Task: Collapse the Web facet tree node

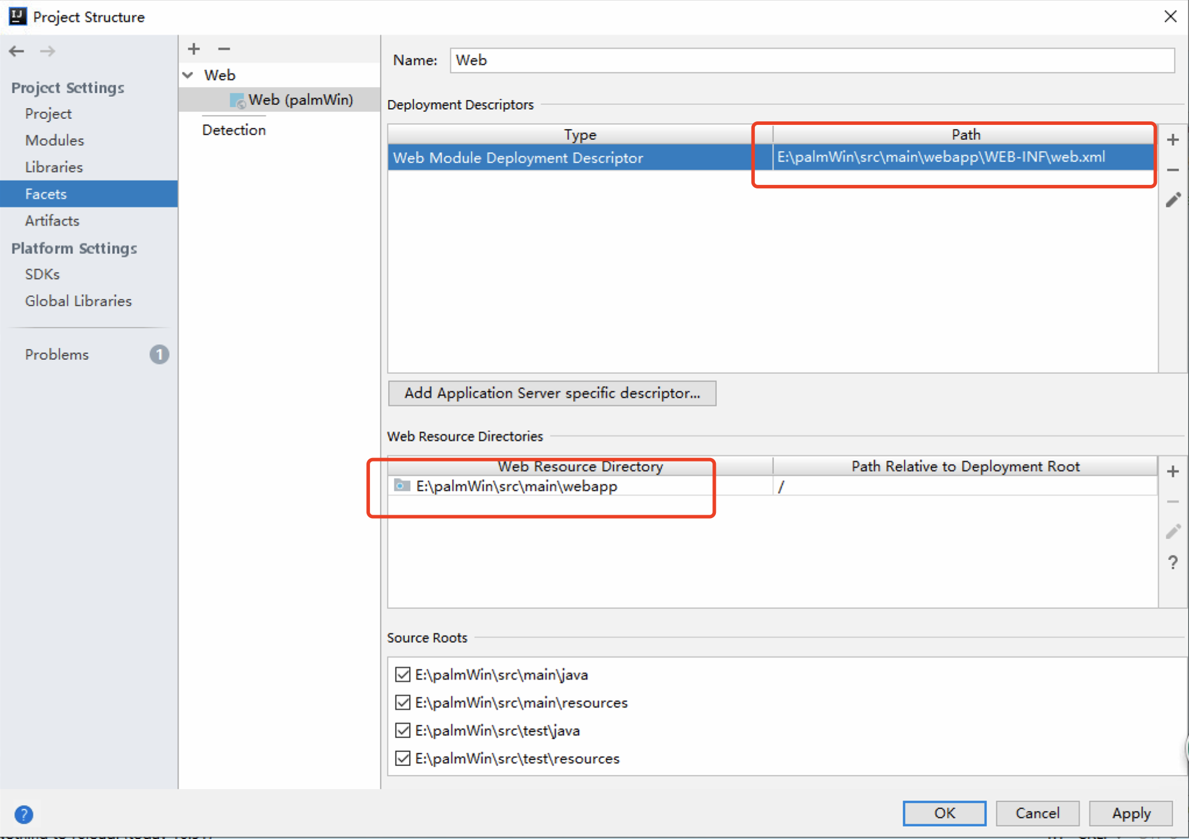Action: (188, 75)
